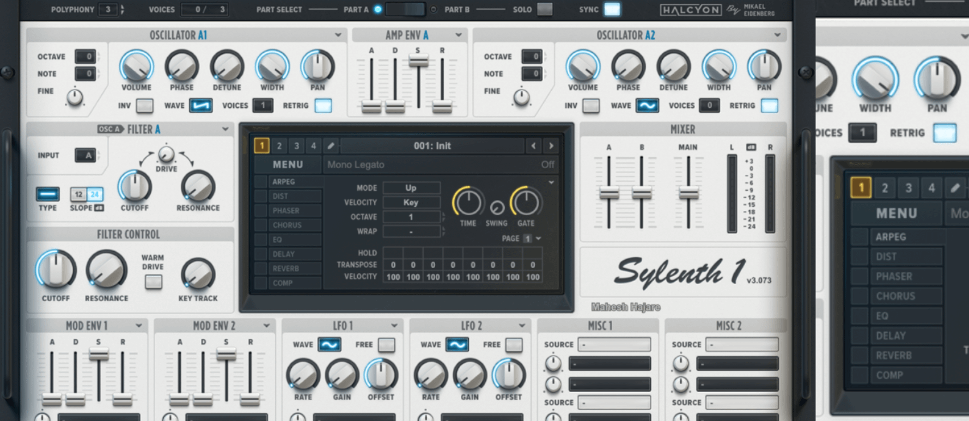Screen dimensions: 969x421
Task: Click the arpeggiator Velocity Key field
Action: [411, 202]
